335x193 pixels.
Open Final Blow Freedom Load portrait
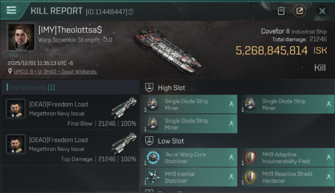(16, 109)
